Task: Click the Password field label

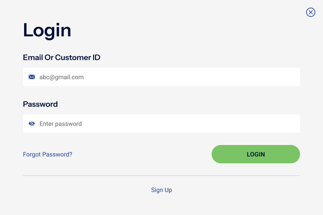Action: pyautogui.click(x=40, y=104)
